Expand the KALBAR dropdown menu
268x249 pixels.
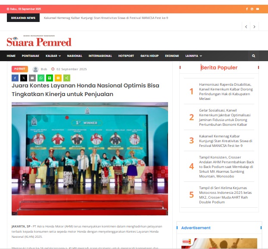coord(53,56)
